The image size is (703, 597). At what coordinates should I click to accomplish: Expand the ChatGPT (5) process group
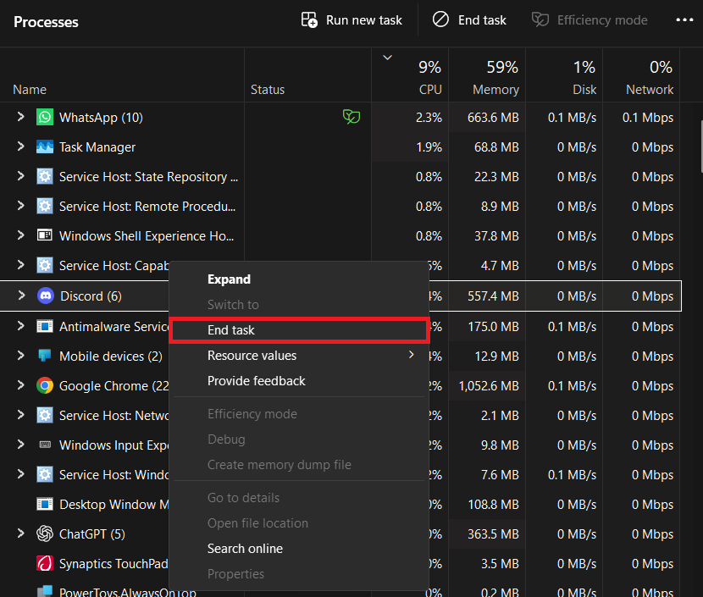point(20,533)
